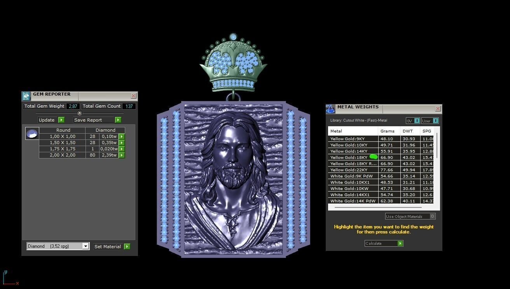Select the Yellow Gold:22KY row
The width and height of the screenshot is (510, 289).
381,170
